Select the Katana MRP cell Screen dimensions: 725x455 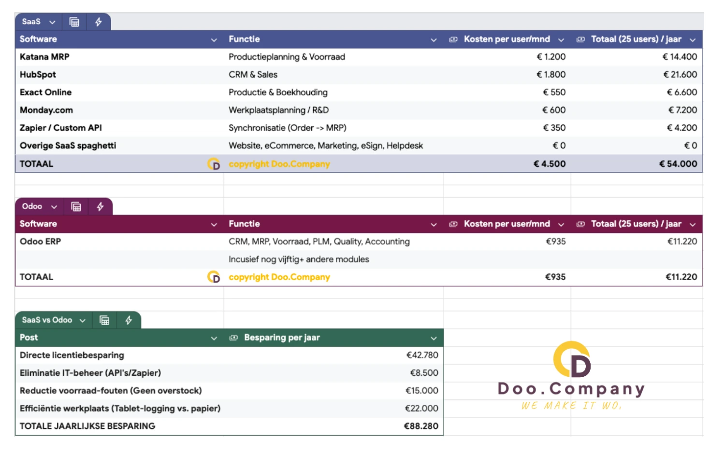[x=119, y=57]
